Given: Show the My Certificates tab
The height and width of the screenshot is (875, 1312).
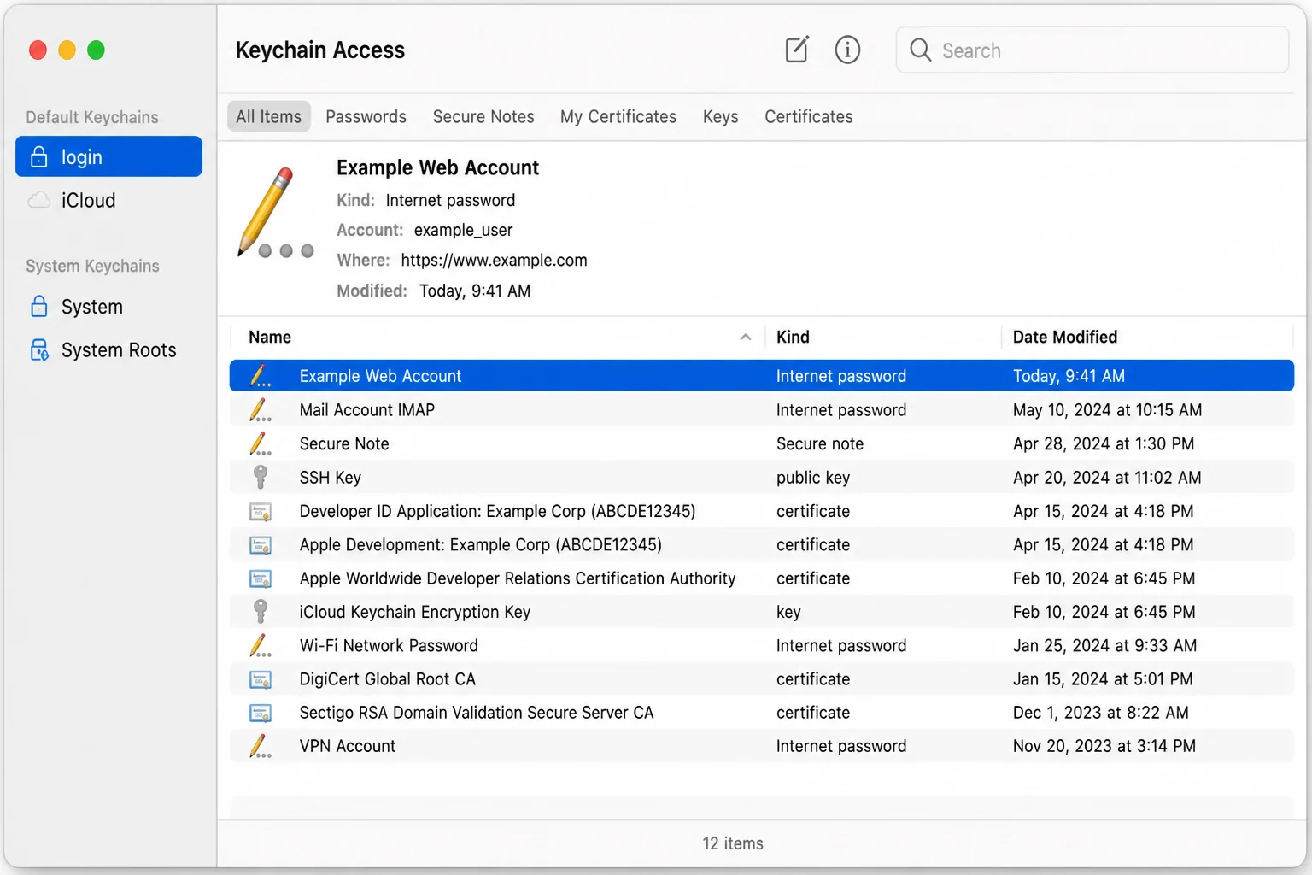Looking at the screenshot, I should [x=618, y=116].
